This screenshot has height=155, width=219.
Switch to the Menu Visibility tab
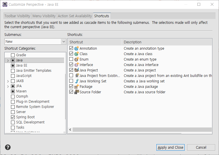pyautogui.click(x=44, y=16)
